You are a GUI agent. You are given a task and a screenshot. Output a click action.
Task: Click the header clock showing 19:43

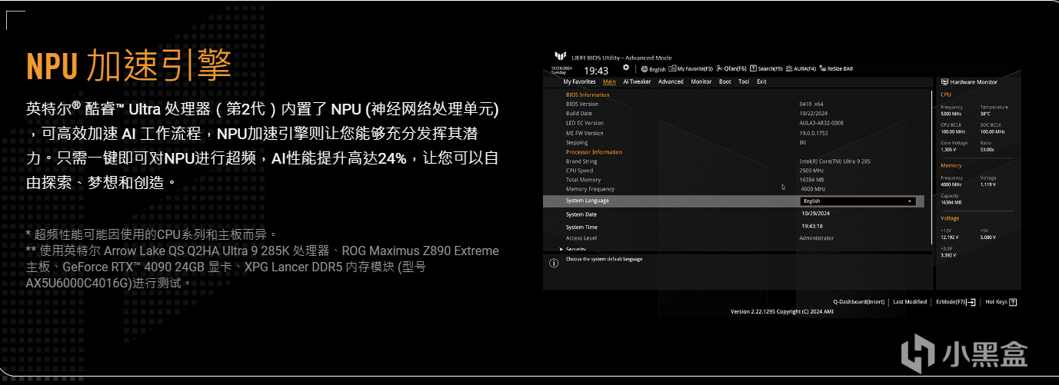[x=596, y=71]
